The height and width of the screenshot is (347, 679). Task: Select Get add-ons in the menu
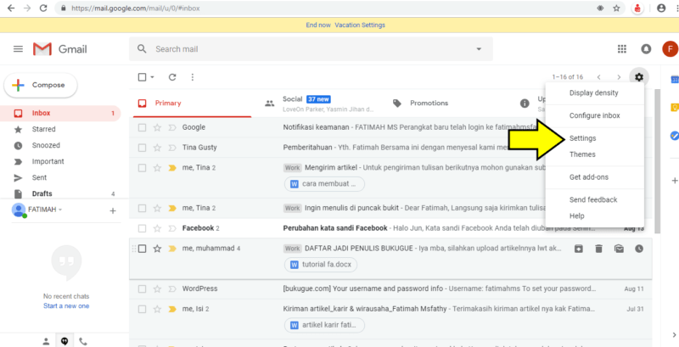pos(588,177)
